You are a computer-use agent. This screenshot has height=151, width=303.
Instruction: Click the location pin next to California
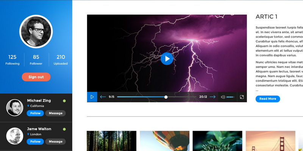28,106
